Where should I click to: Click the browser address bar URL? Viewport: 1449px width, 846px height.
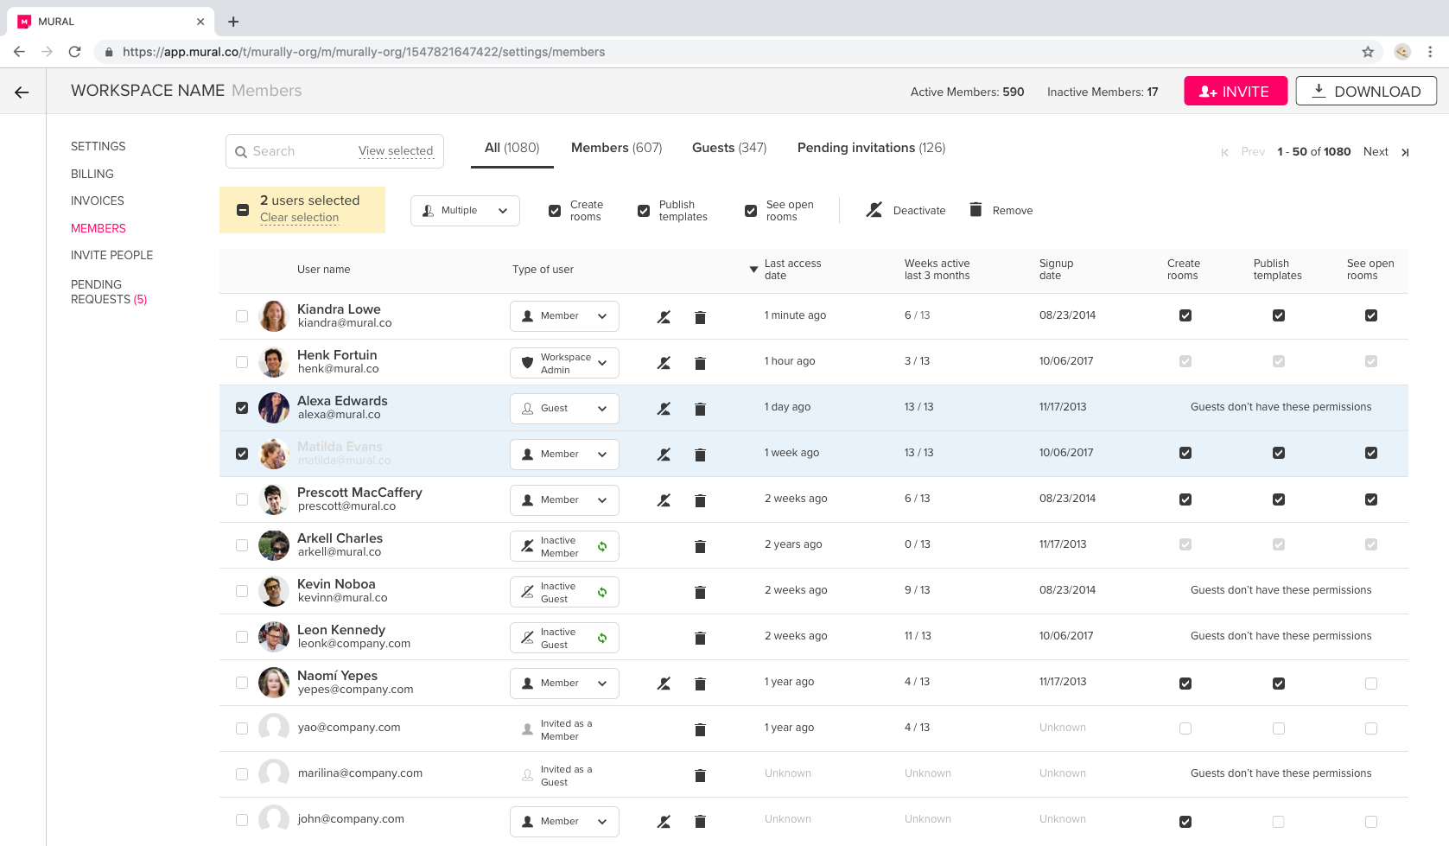click(x=364, y=52)
